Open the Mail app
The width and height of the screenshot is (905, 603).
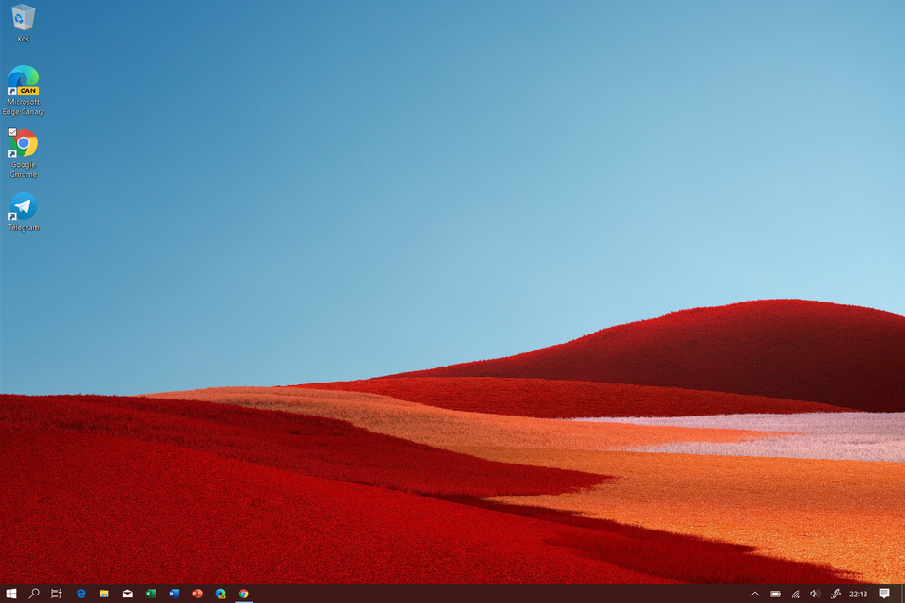(x=125, y=594)
